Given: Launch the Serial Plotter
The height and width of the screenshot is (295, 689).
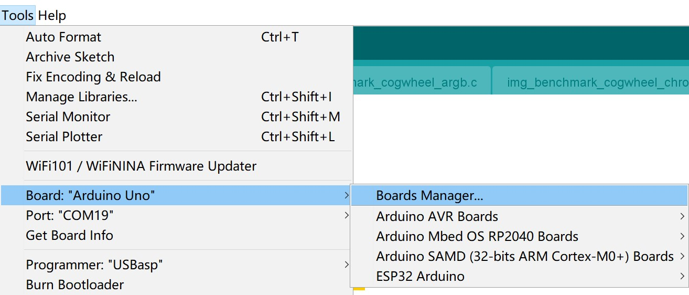Looking at the screenshot, I should [x=177, y=137].
